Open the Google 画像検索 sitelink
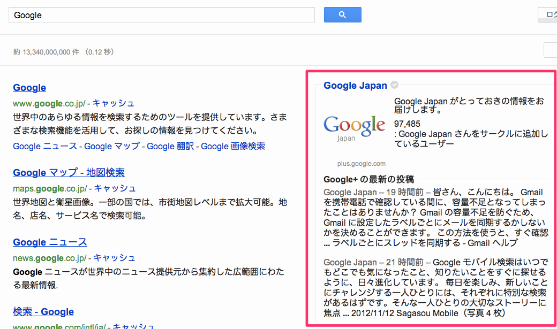The image size is (557, 329). [x=233, y=146]
